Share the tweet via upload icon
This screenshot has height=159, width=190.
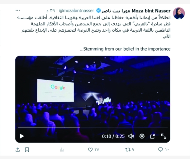coord(18,150)
